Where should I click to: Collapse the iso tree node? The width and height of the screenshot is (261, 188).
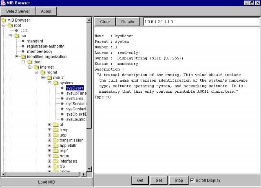tap(10, 36)
